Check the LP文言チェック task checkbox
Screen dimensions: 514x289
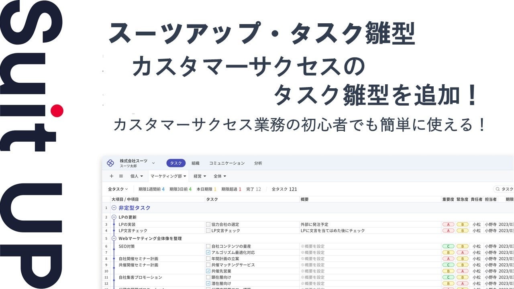[208, 231]
